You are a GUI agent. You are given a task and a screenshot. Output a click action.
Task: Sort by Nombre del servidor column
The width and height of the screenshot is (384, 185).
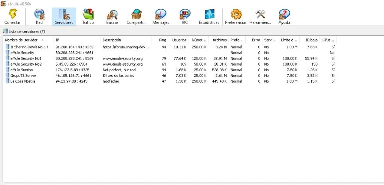(x=28, y=40)
